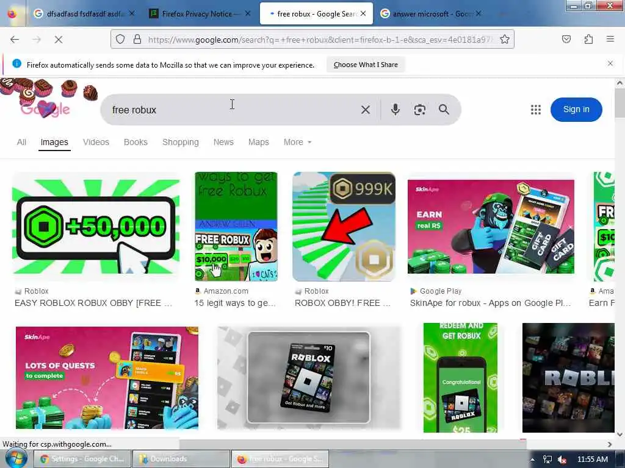Open the Google apps grid
The image size is (625, 468).
tap(536, 110)
